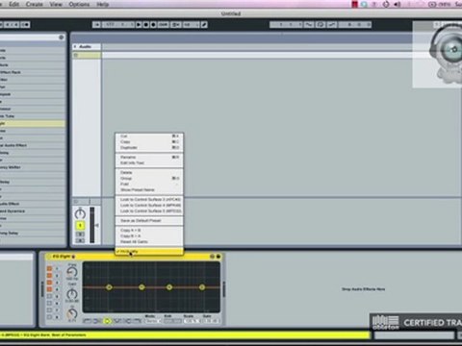Open the Help menu

click(103, 5)
